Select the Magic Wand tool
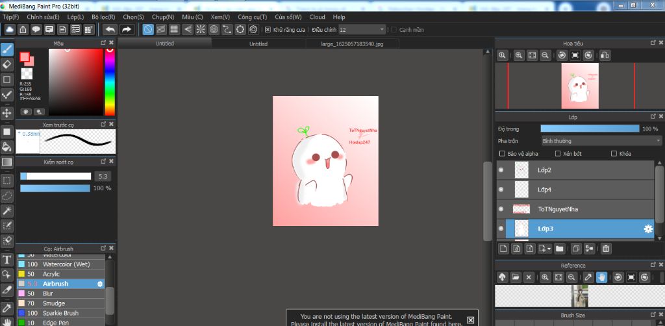 [x=6, y=210]
